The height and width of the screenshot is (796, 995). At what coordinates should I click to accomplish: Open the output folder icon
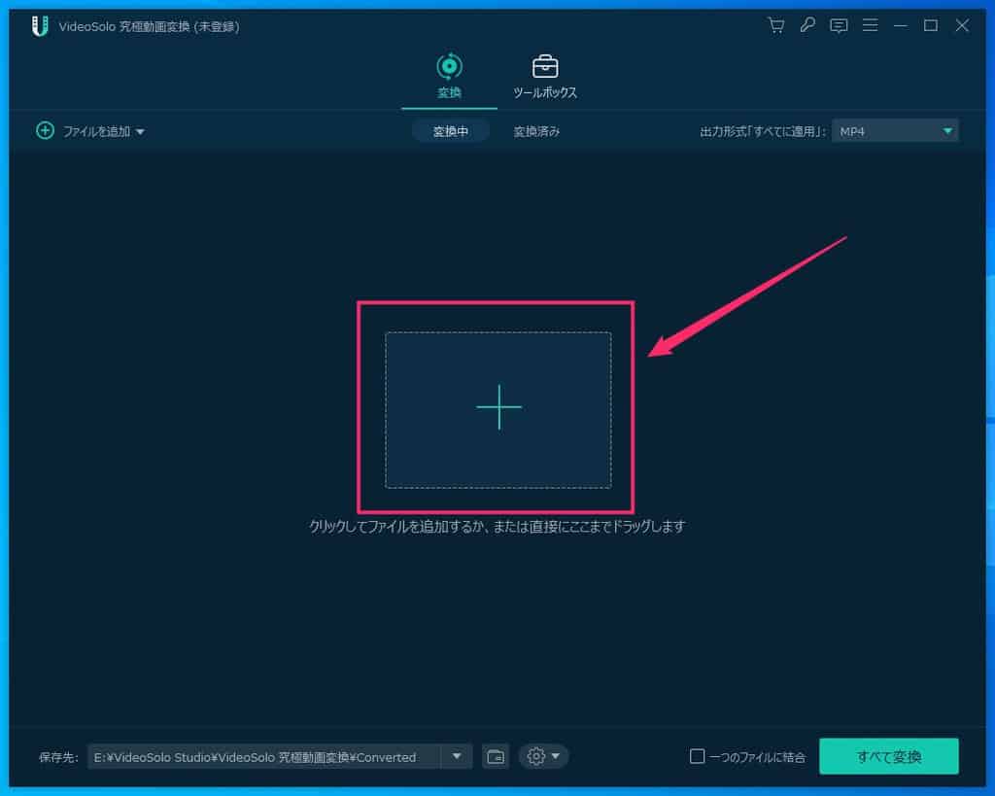click(x=496, y=756)
